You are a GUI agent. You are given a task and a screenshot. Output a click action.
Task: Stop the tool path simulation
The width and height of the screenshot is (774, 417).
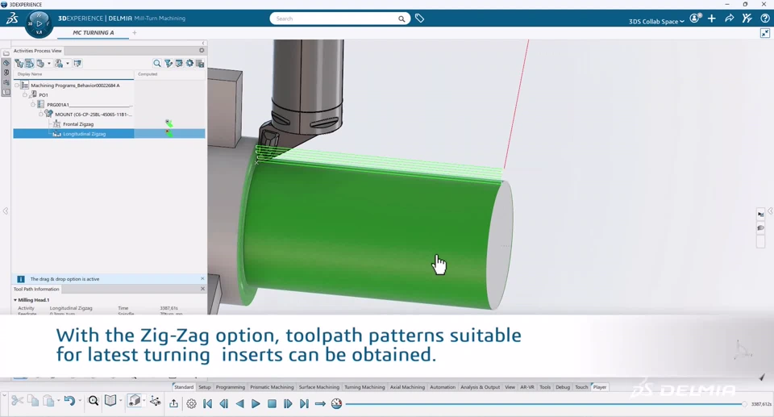coord(272,403)
